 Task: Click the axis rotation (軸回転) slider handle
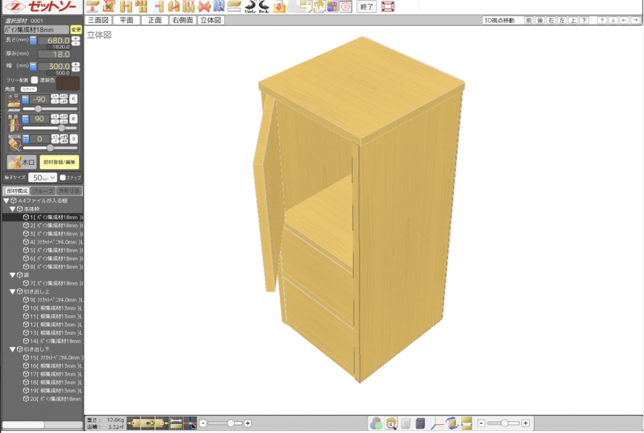(x=50, y=148)
